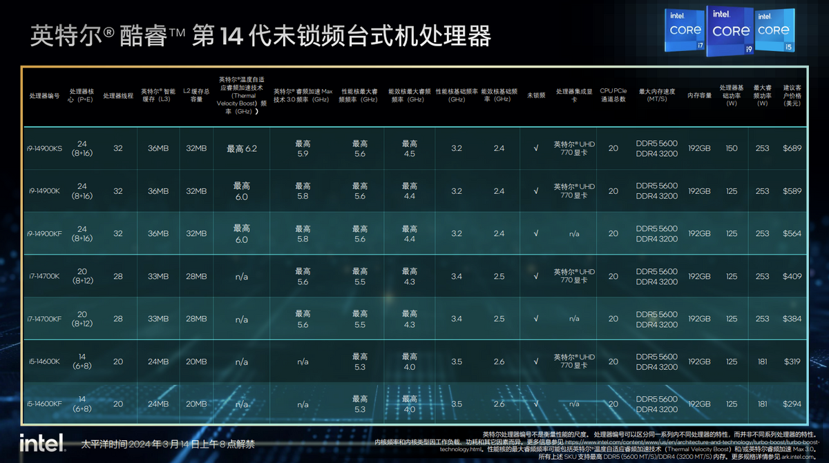The height and width of the screenshot is (463, 829).
Task: Click the 建议客户价格 (美元) column header
Action: [x=792, y=96]
